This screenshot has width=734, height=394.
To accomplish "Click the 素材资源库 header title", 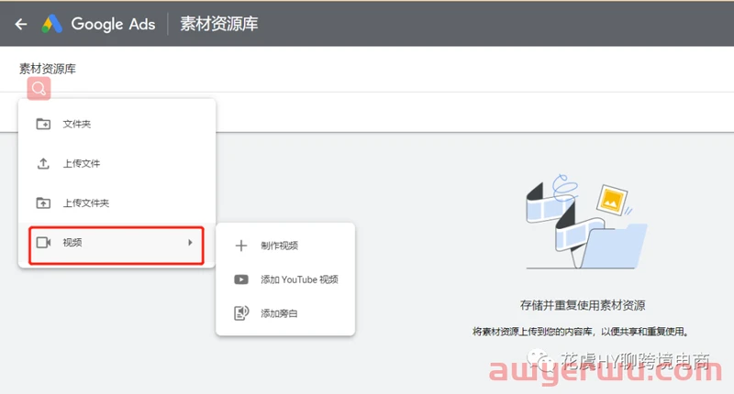I will tap(219, 24).
